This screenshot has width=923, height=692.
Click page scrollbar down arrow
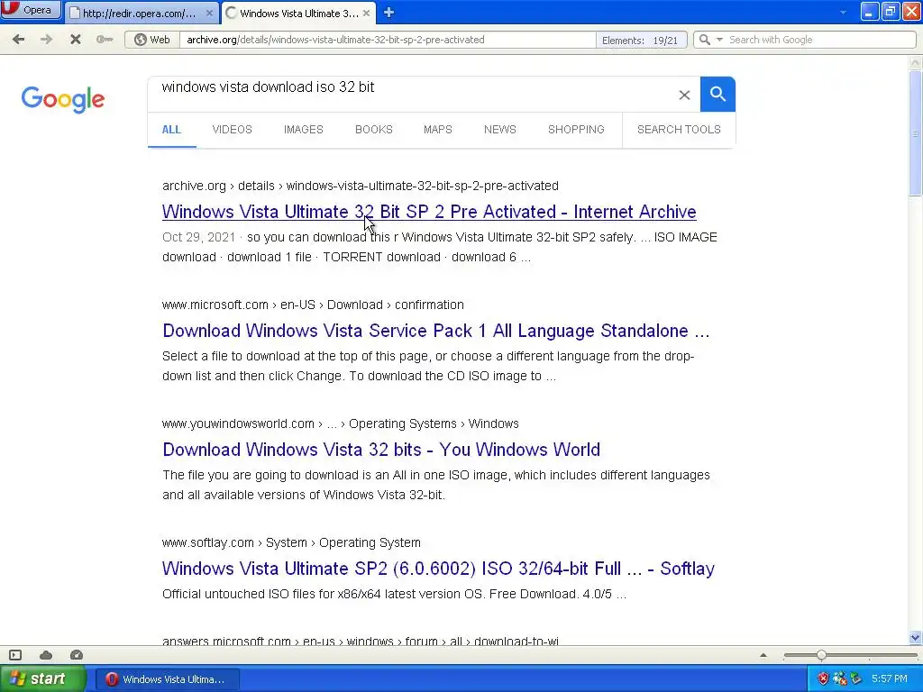click(x=916, y=637)
